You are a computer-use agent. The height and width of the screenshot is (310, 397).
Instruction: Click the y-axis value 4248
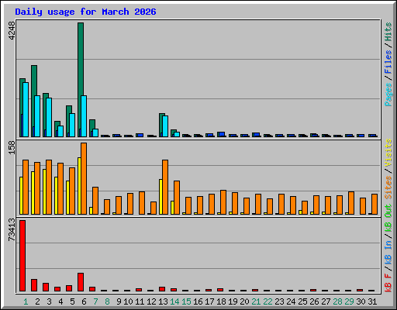click(12, 31)
